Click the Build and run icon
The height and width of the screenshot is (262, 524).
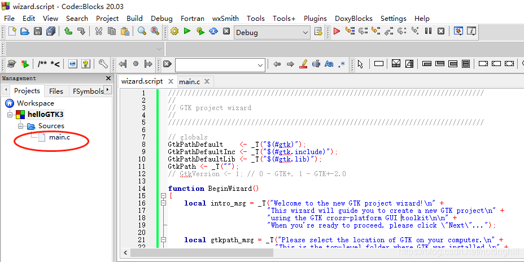tap(200, 32)
